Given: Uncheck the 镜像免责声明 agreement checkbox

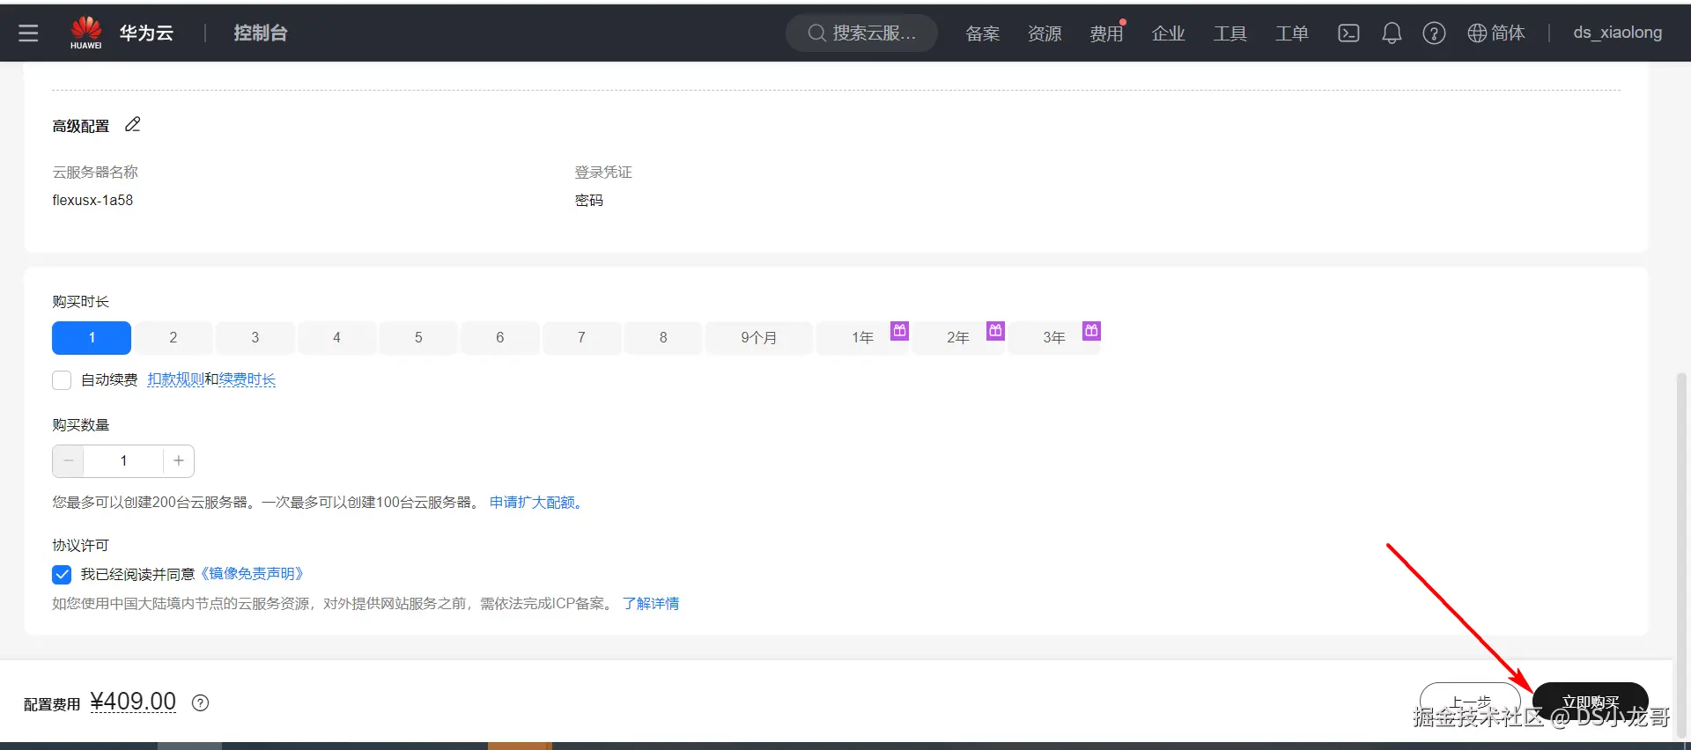Looking at the screenshot, I should [62, 575].
